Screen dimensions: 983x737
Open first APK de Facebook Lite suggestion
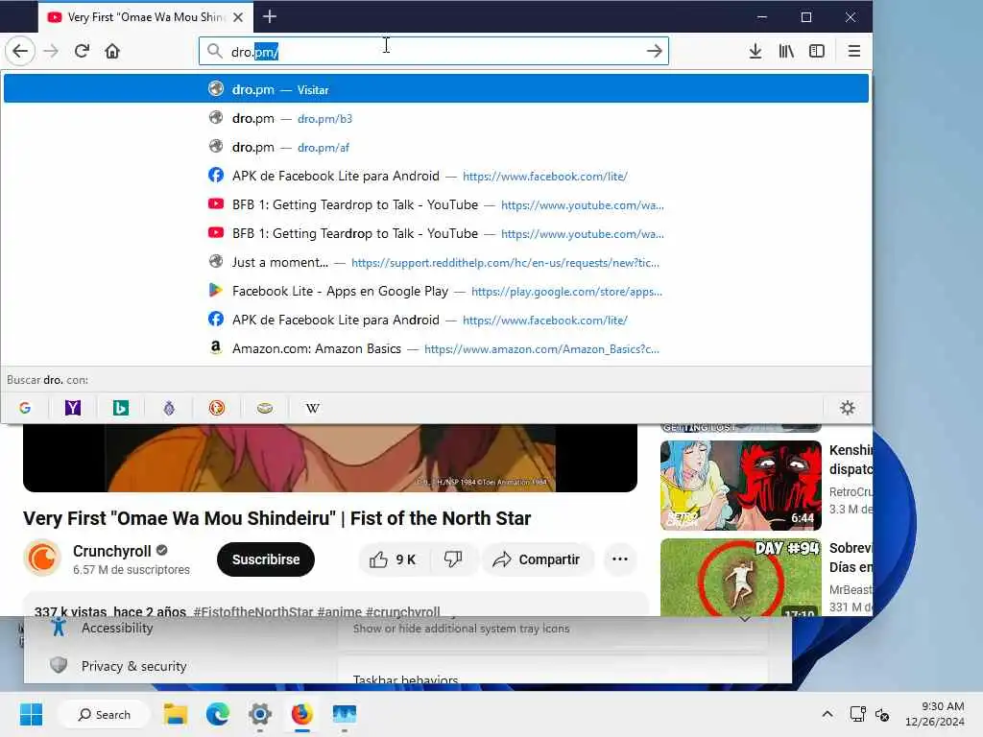(437, 176)
